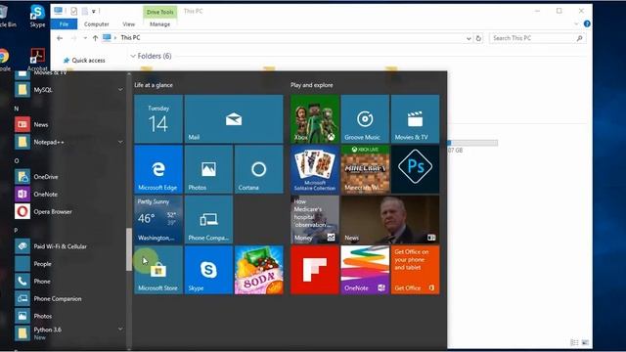This screenshot has height=352, width=626.
Task: Open the Groove Music tile
Action: [x=365, y=119]
